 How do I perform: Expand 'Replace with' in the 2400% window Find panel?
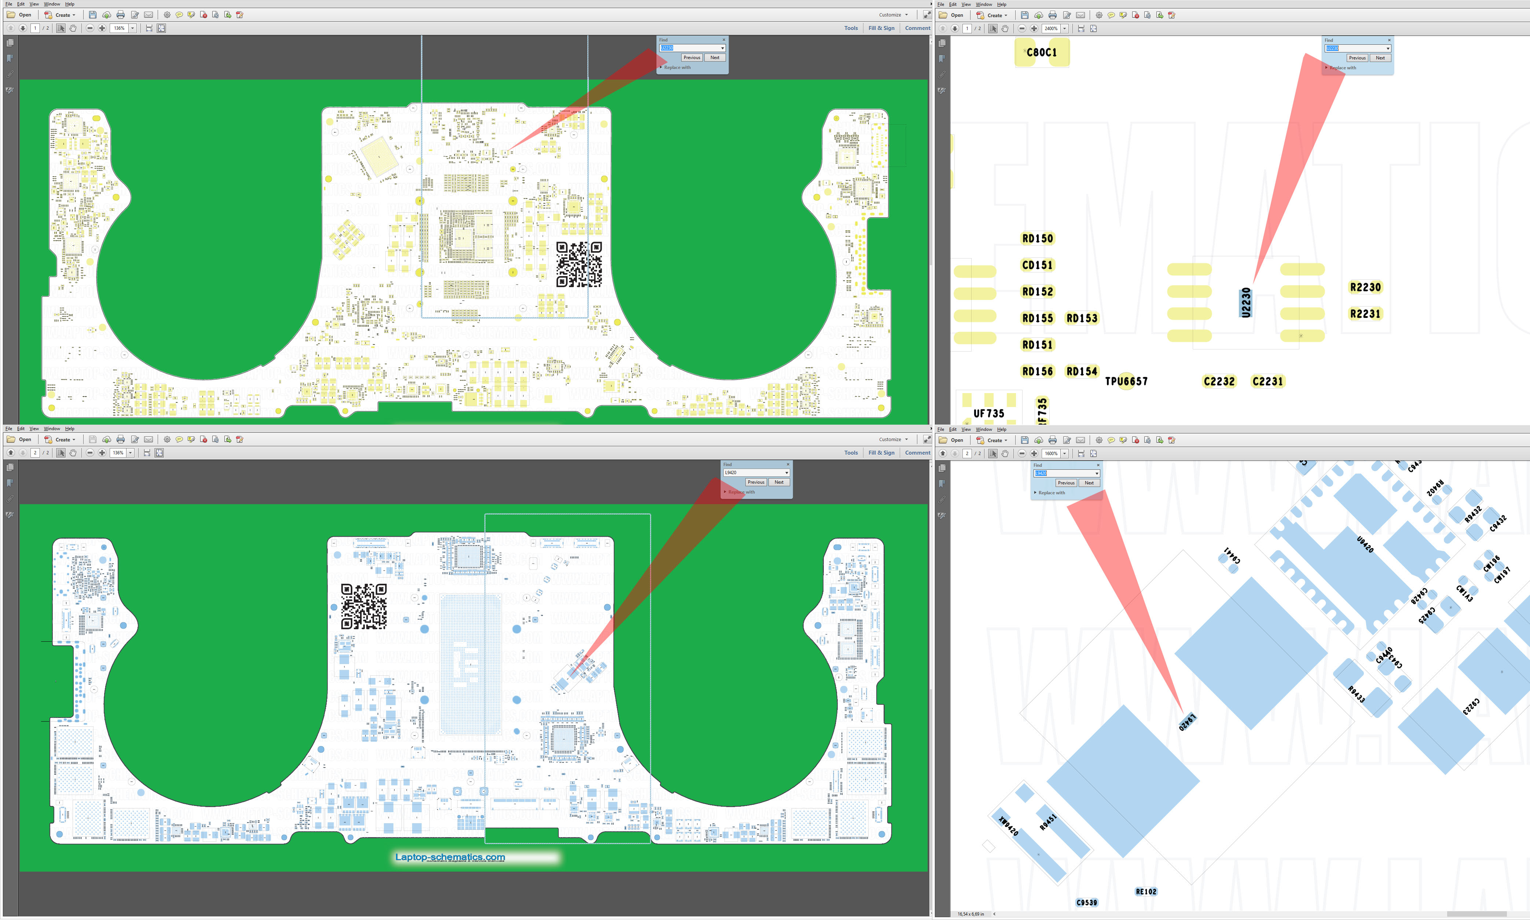click(x=1341, y=67)
